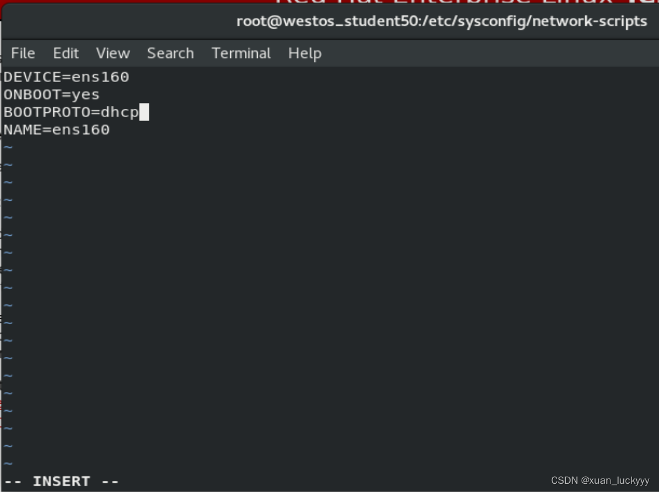Open the Edit menu
The width and height of the screenshot is (659, 492).
pos(66,53)
